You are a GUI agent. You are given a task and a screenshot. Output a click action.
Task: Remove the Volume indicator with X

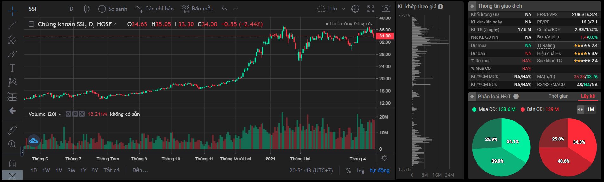[82, 114]
